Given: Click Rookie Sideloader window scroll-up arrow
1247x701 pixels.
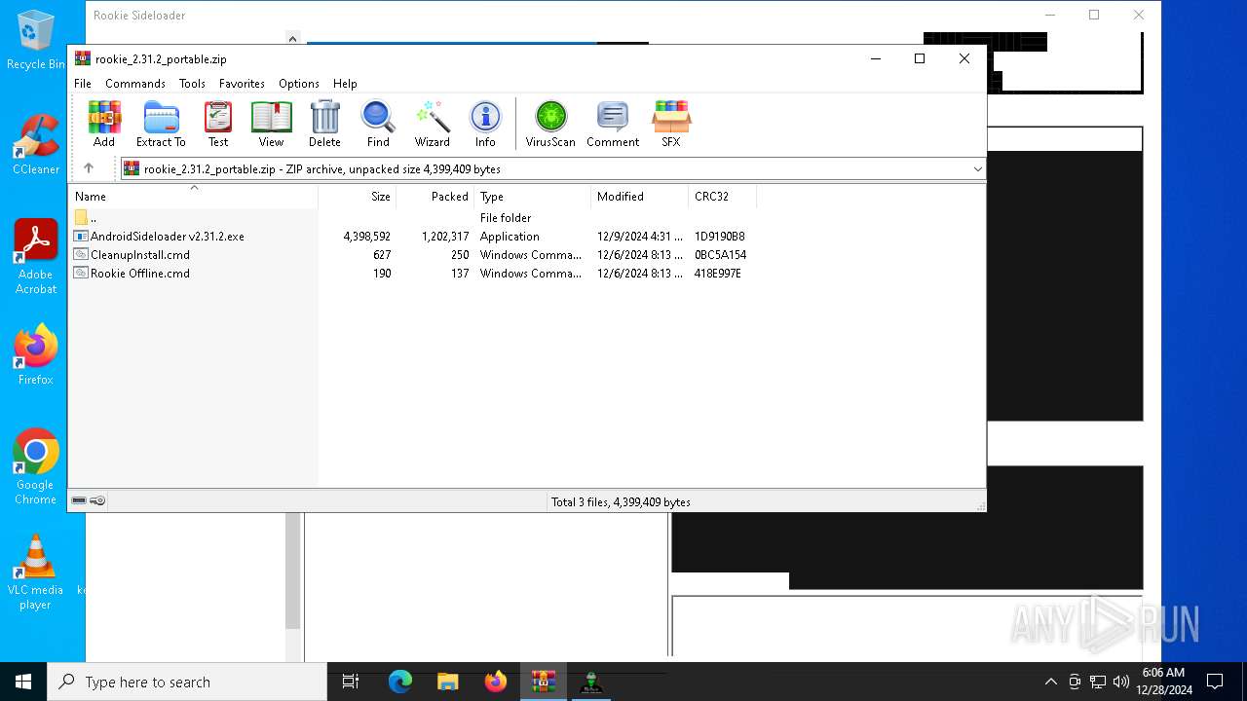Looking at the screenshot, I should click(x=292, y=39).
